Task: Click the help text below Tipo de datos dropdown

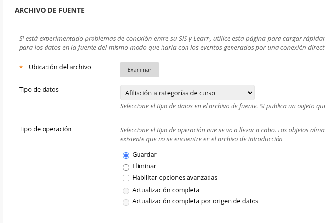Action: pos(223,106)
